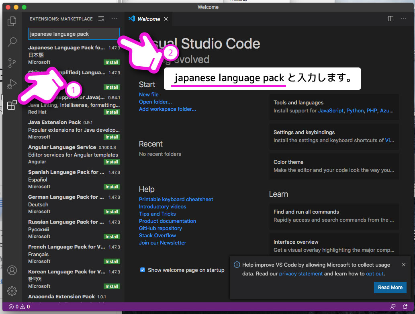Open the editor More Actions menu
The width and height of the screenshot is (415, 314).
403,18
